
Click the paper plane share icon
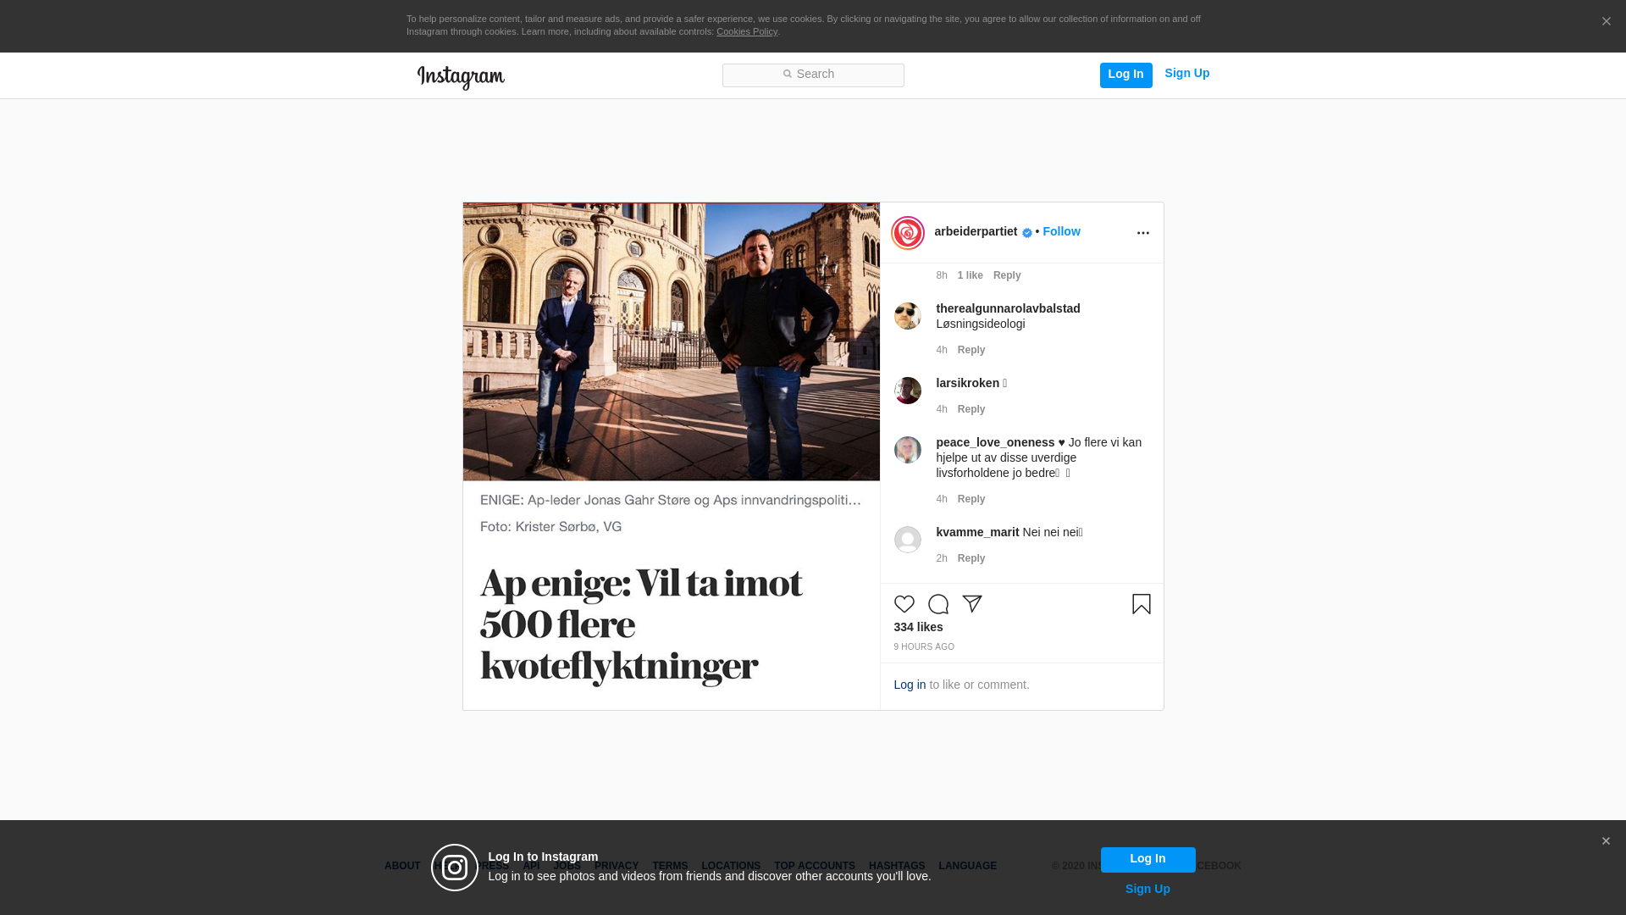[971, 603]
